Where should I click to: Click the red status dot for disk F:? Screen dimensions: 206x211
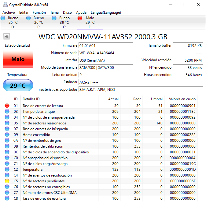point(80,18)
